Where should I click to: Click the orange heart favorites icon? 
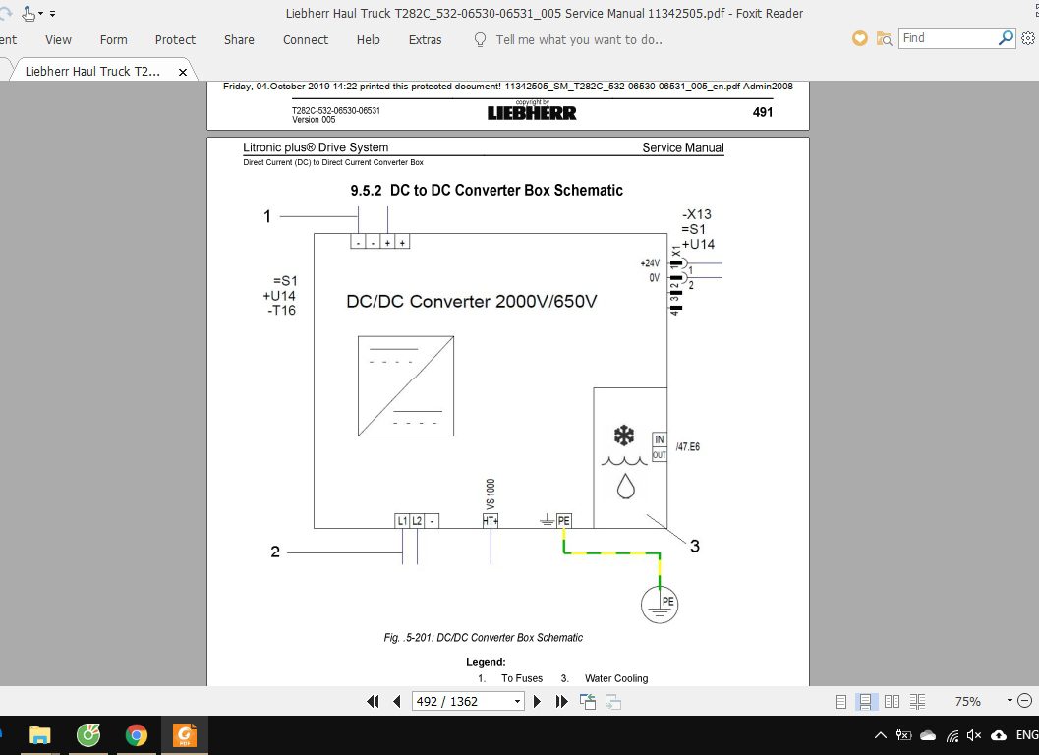pos(859,38)
